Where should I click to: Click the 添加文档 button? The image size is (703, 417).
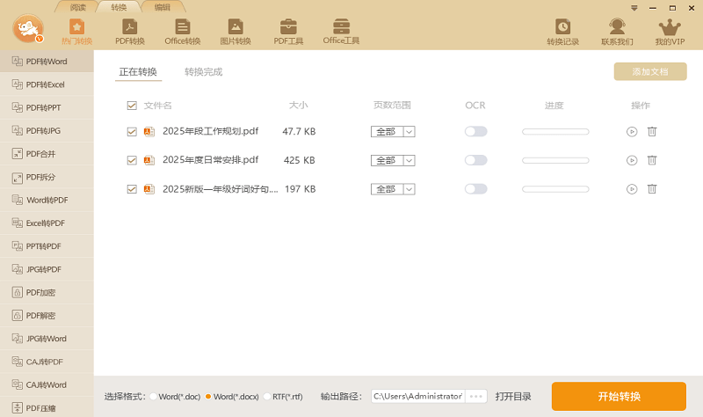tap(649, 72)
